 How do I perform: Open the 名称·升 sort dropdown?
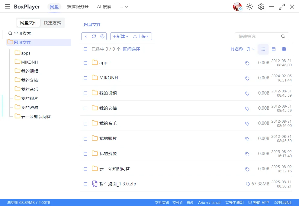(x=243, y=49)
